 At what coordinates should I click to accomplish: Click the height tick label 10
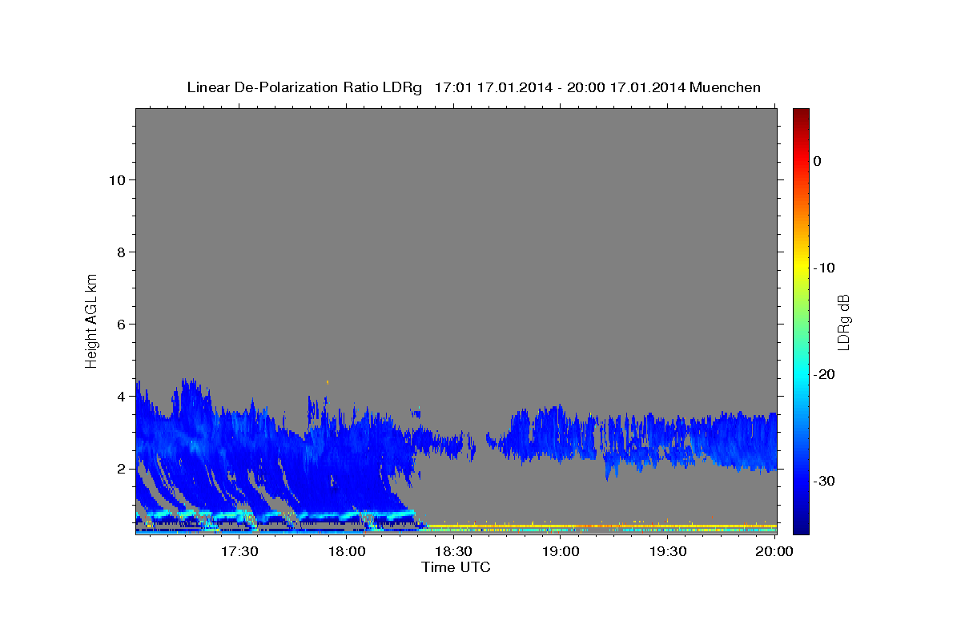click(x=117, y=180)
